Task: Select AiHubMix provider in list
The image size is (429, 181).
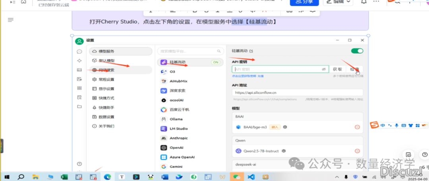Action: click(x=190, y=81)
